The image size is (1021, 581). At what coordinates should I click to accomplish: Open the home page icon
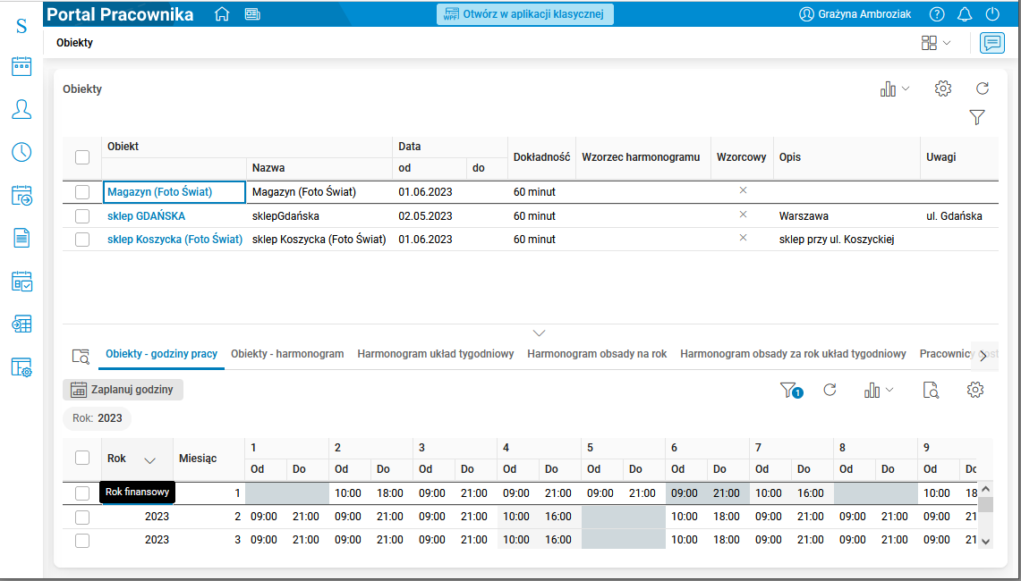(x=222, y=14)
